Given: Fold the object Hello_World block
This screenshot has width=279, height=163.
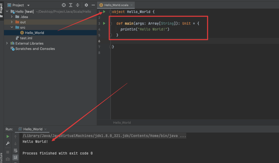Looking at the screenshot, I should [x=111, y=12].
